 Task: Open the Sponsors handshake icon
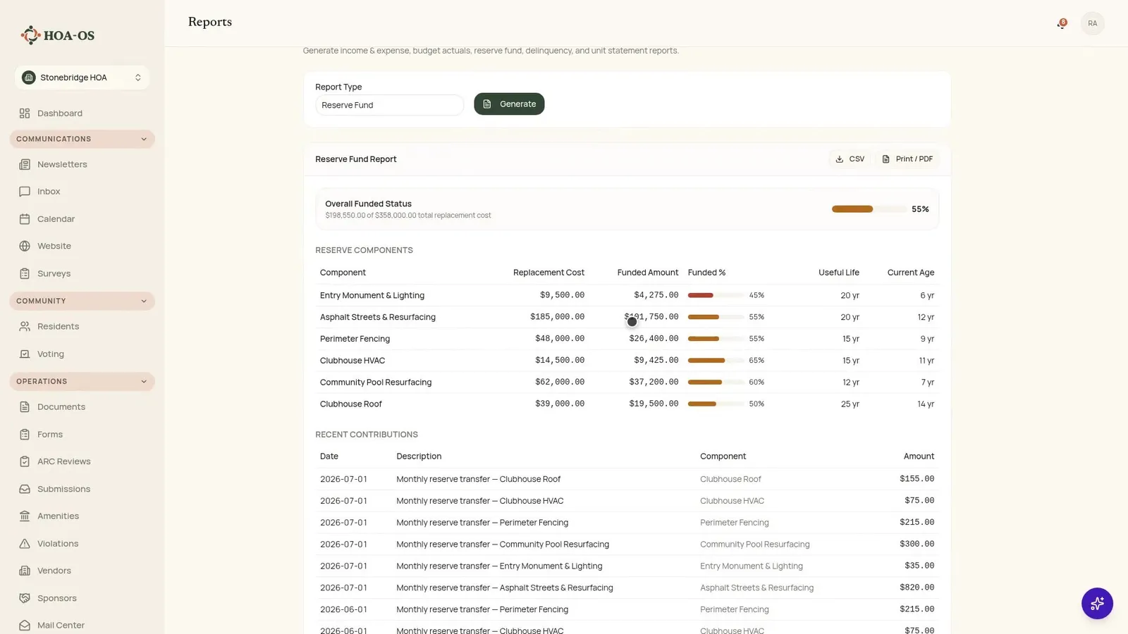[25, 598]
